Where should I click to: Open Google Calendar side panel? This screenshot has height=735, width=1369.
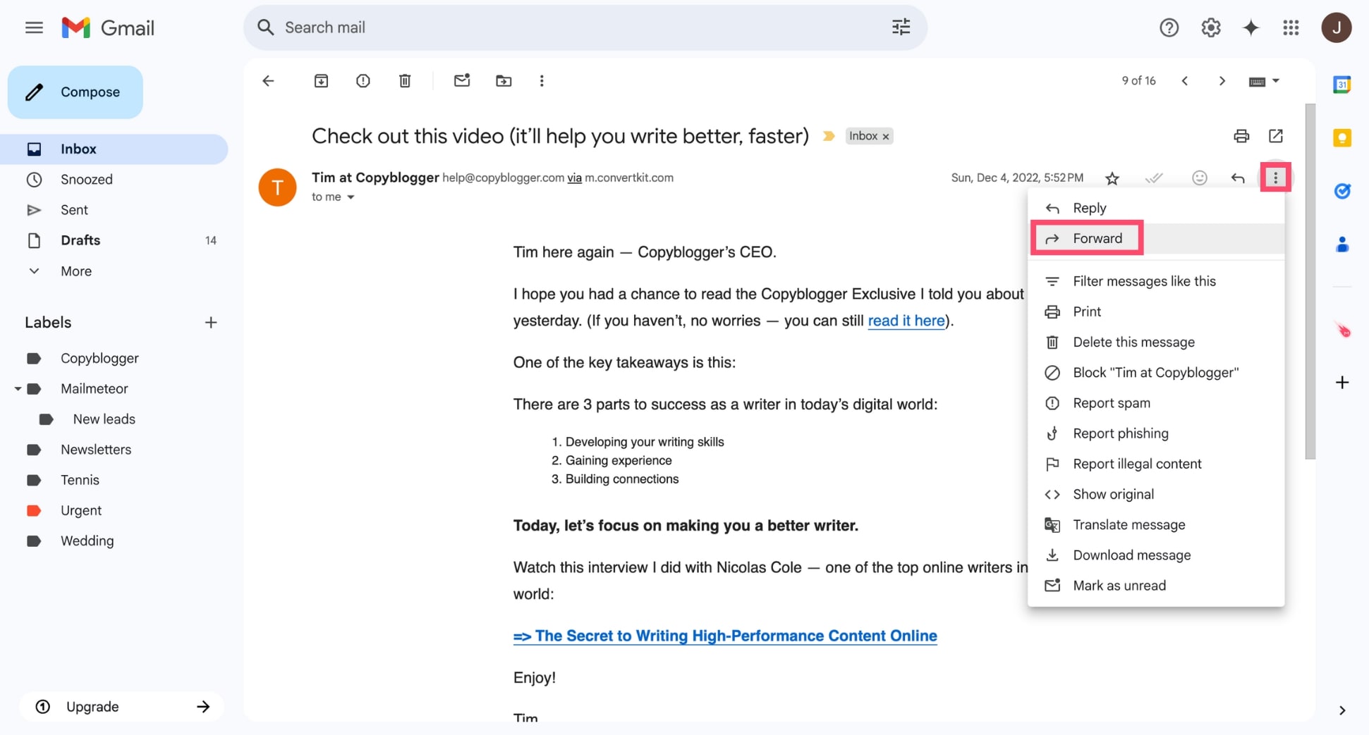point(1341,85)
